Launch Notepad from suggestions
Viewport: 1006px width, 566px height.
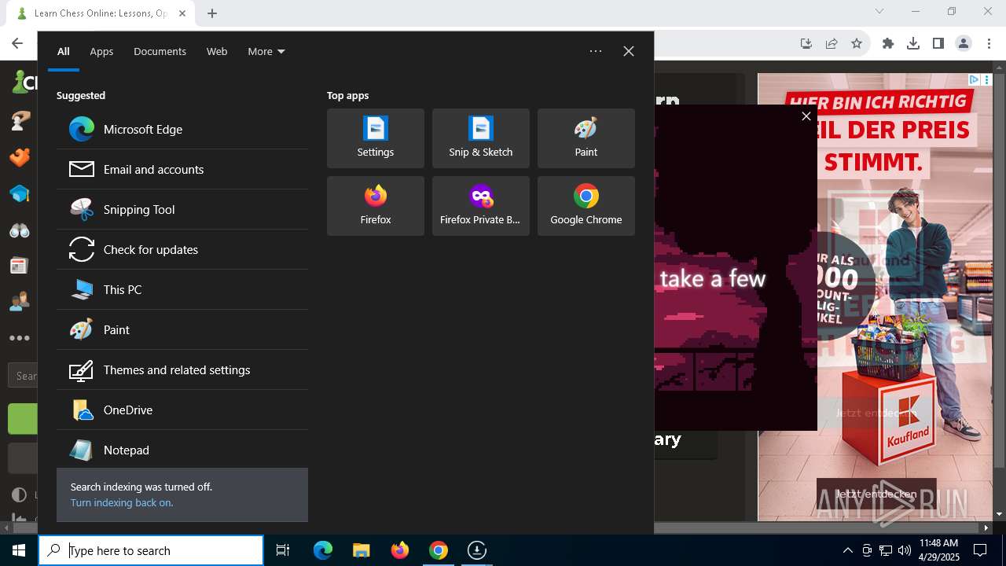click(182, 450)
